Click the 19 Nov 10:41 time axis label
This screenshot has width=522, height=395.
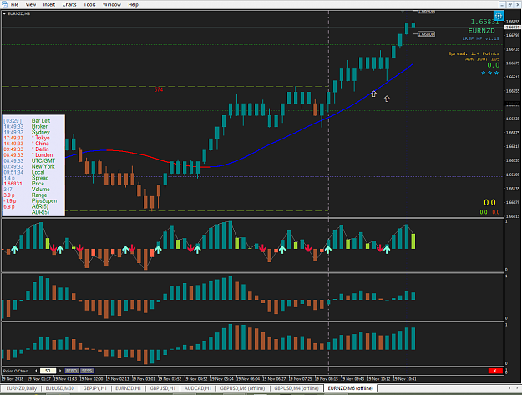click(x=405, y=379)
